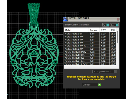Click the METAL WEIGHTS title bar
Screen dimensions: 133x99
91,19
